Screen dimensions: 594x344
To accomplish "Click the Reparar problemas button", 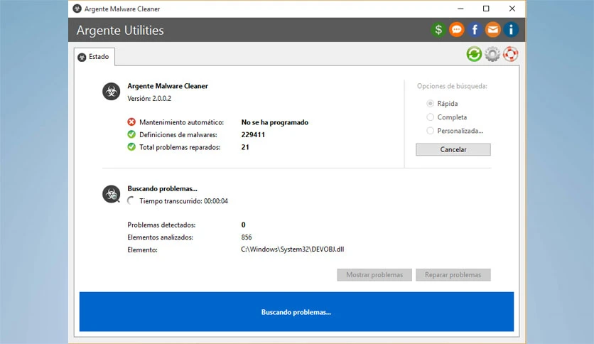I will pyautogui.click(x=453, y=275).
